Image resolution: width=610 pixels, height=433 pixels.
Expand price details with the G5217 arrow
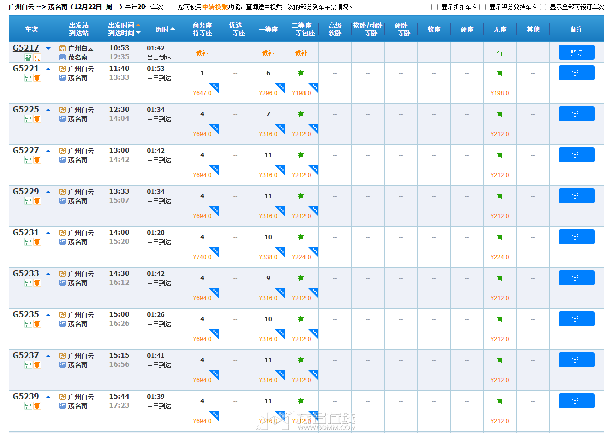(48, 49)
